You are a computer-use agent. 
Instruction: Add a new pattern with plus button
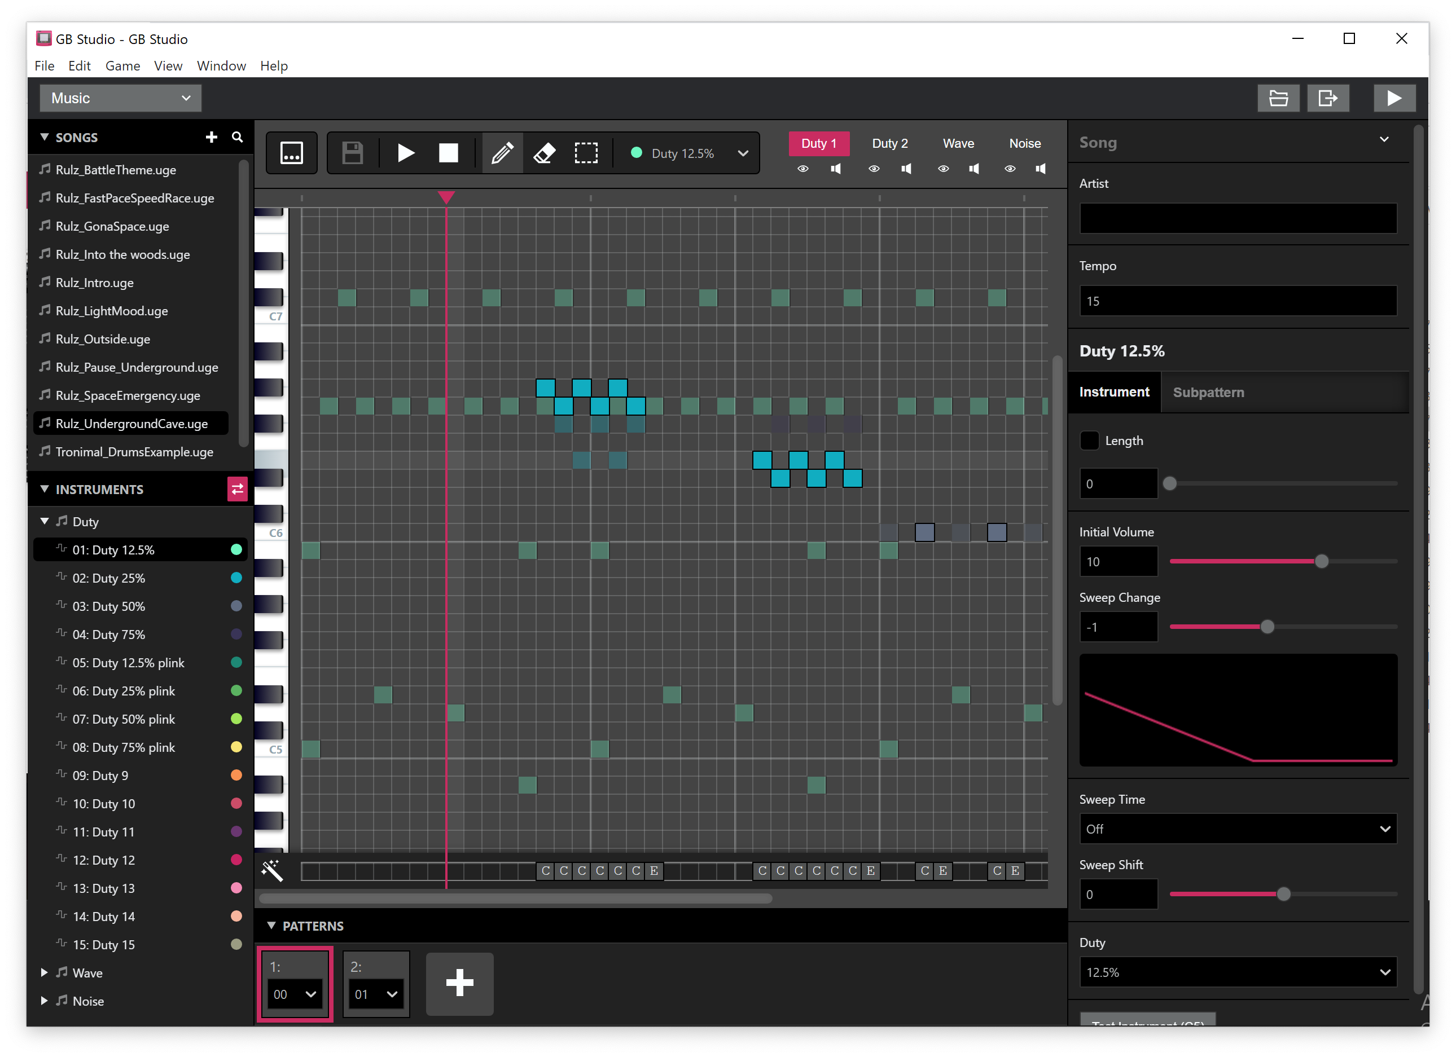pyautogui.click(x=459, y=983)
